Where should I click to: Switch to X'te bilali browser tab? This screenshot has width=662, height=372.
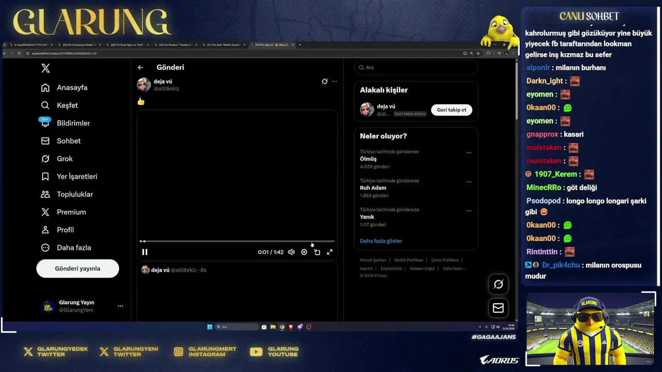pos(223,45)
